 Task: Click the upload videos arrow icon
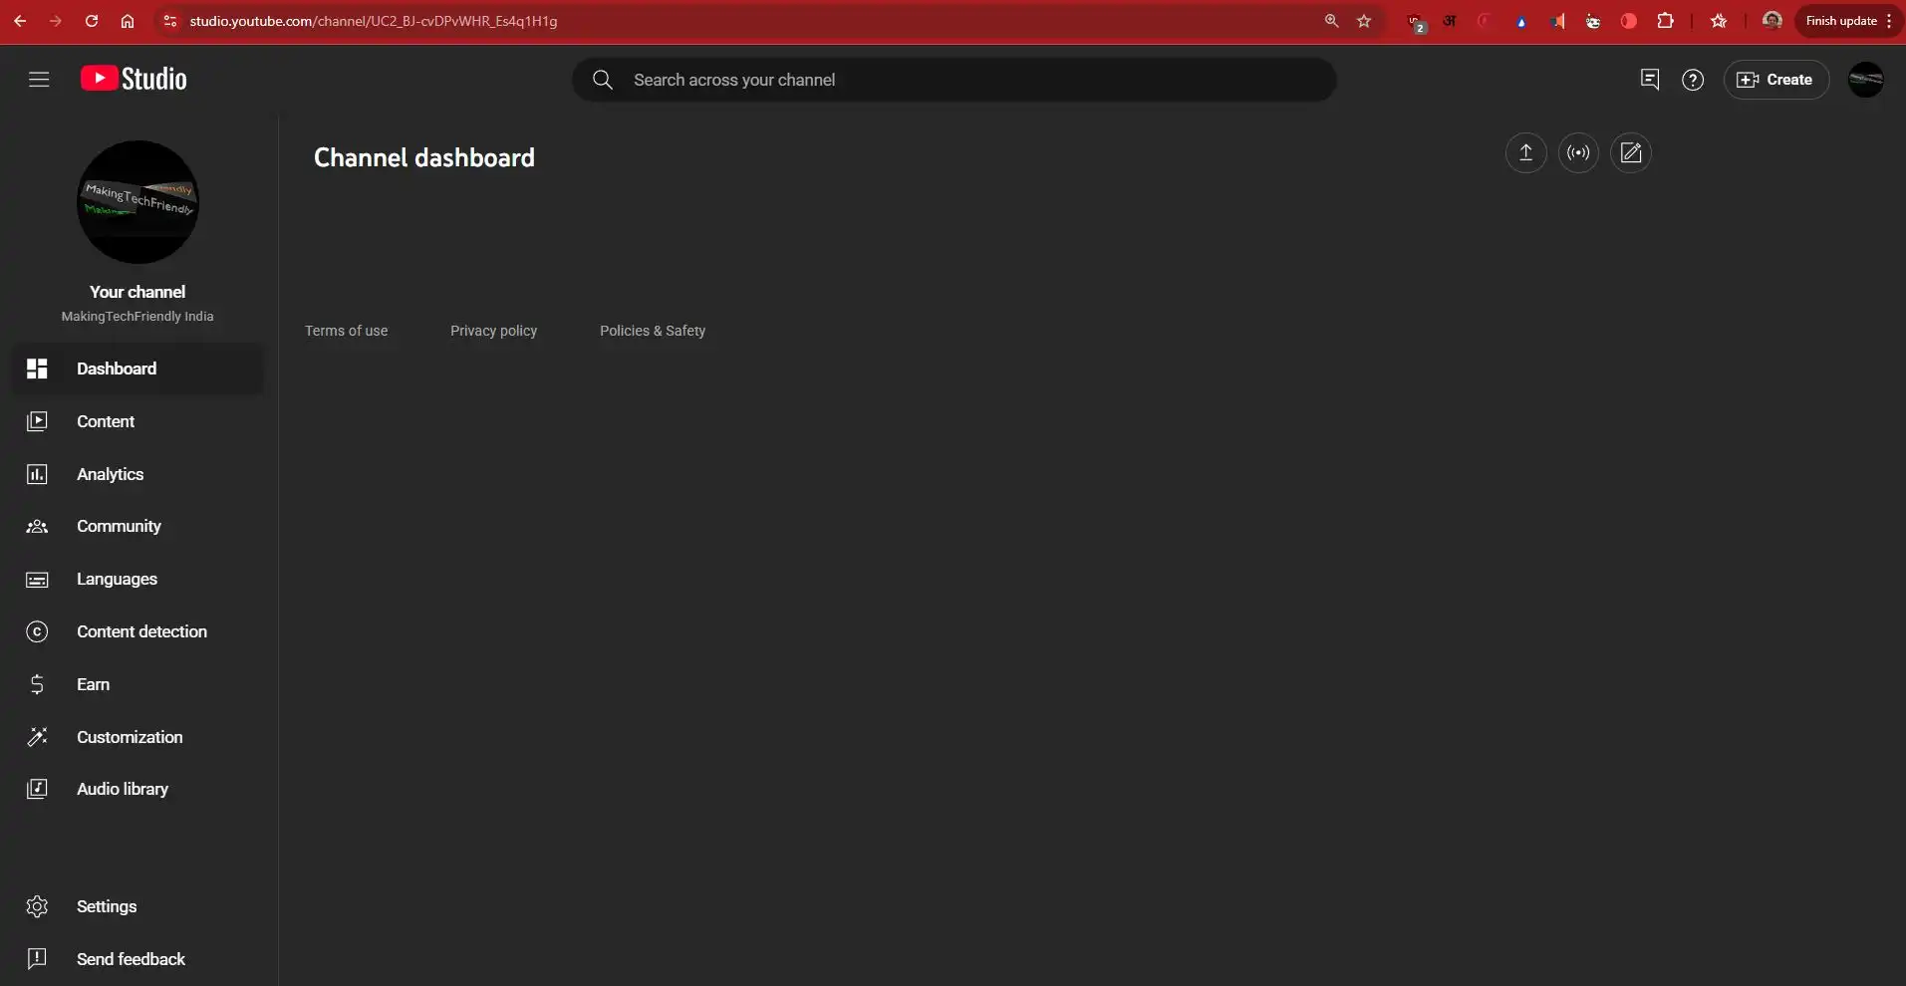click(x=1525, y=152)
